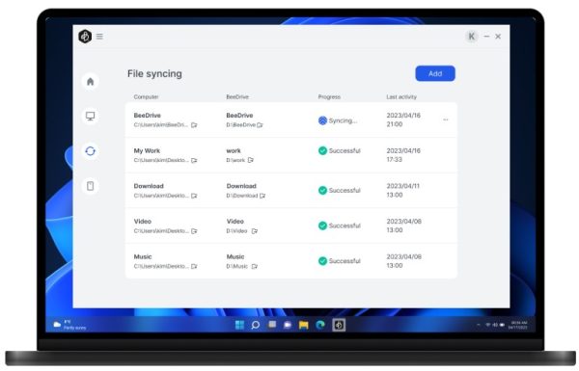Viewport: 579px width, 371px height.
Task: Select the File syncing sidebar icon
Action: tap(90, 151)
